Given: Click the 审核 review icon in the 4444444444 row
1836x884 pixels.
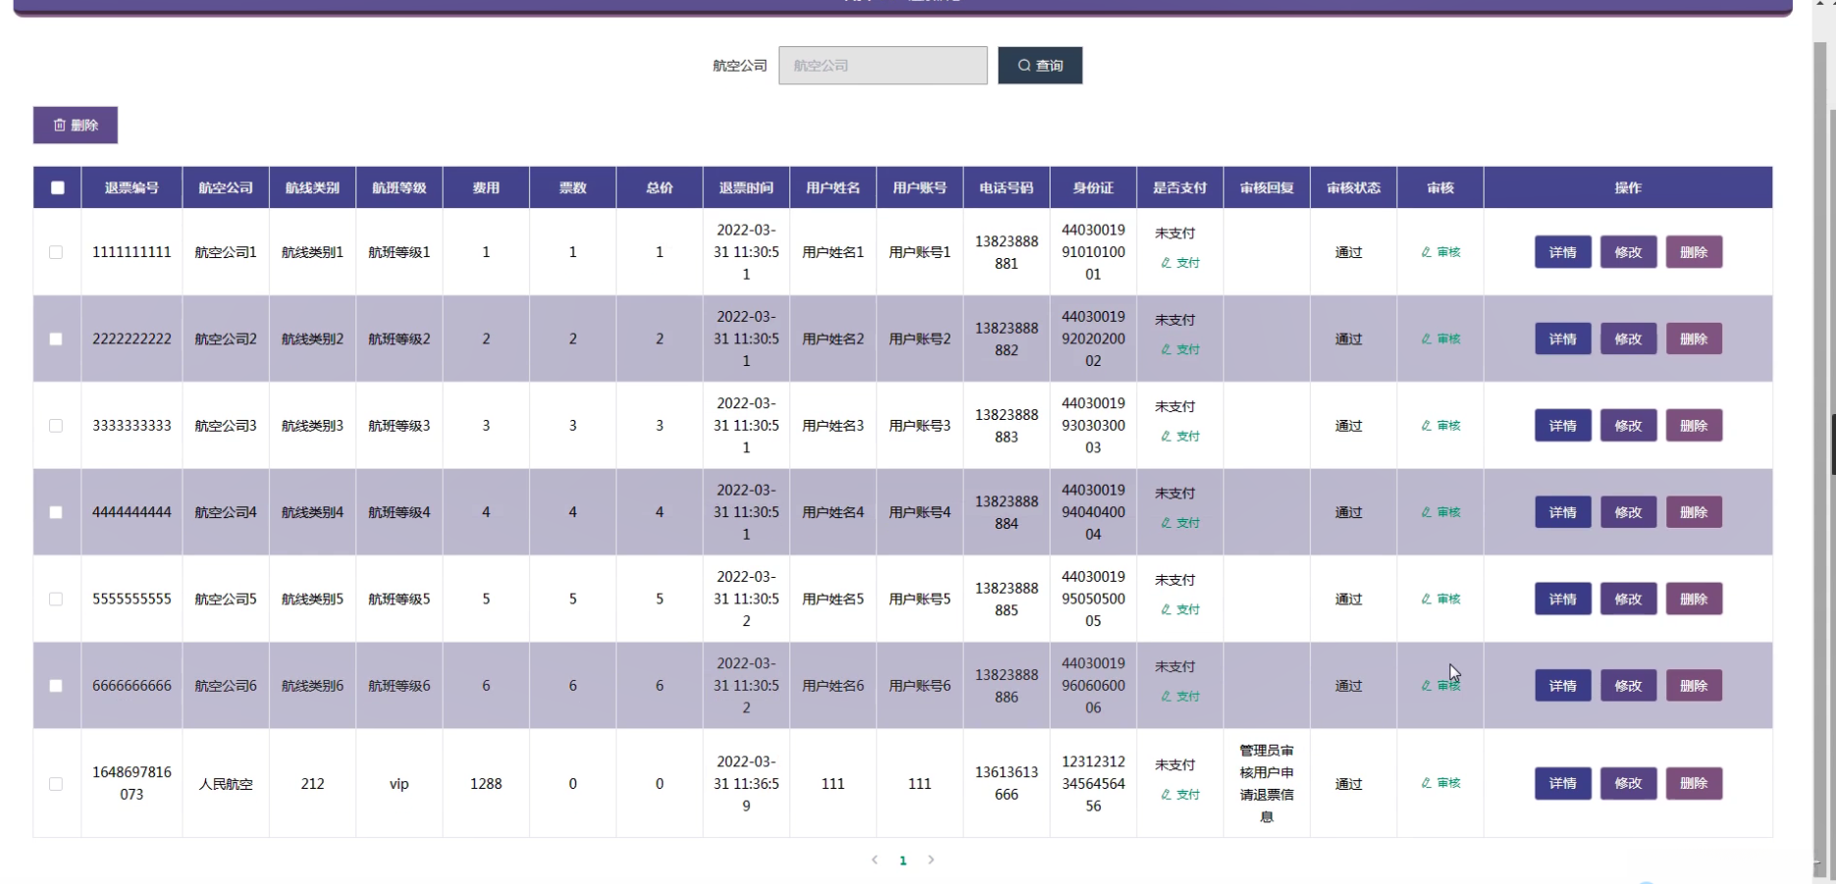Looking at the screenshot, I should 1440,512.
